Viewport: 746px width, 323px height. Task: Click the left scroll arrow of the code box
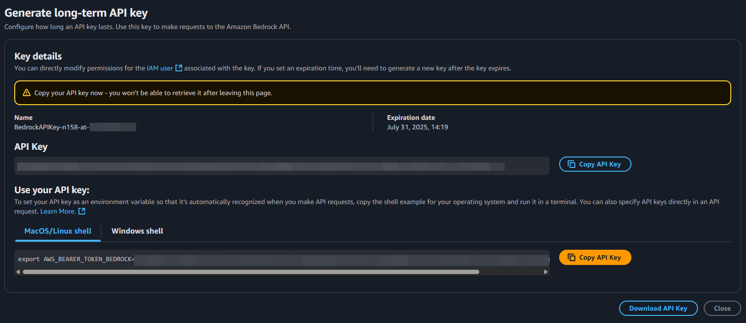pos(18,272)
